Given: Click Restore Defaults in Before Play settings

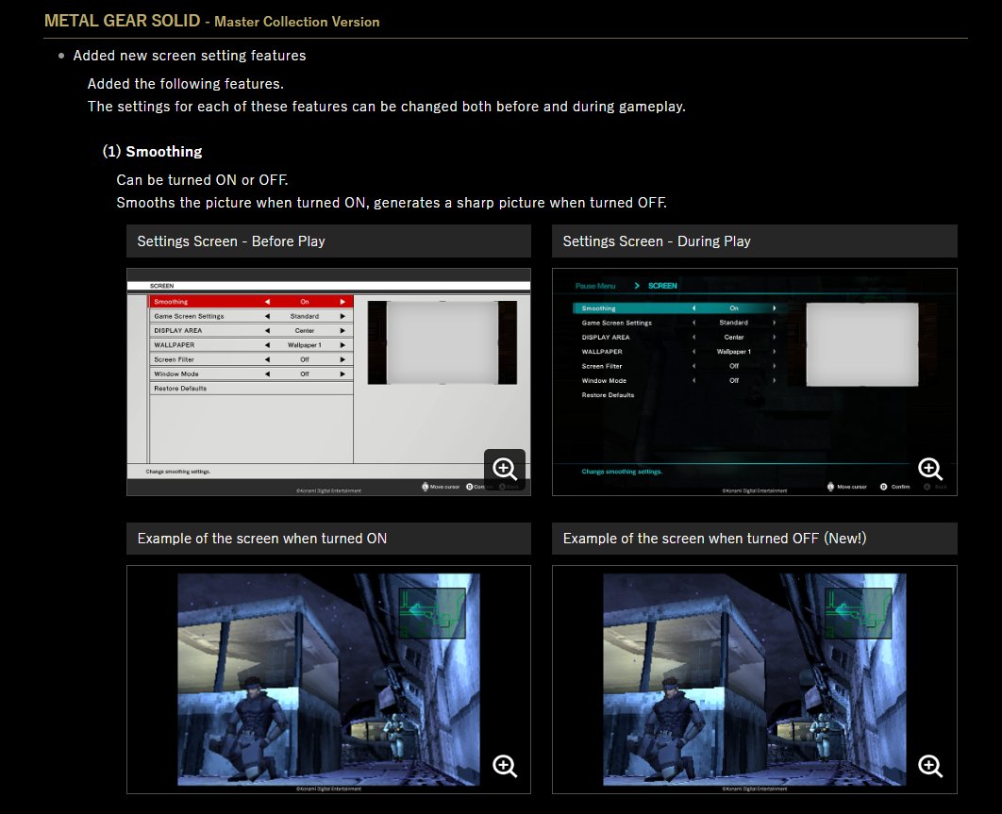Looking at the screenshot, I should click(x=181, y=387).
